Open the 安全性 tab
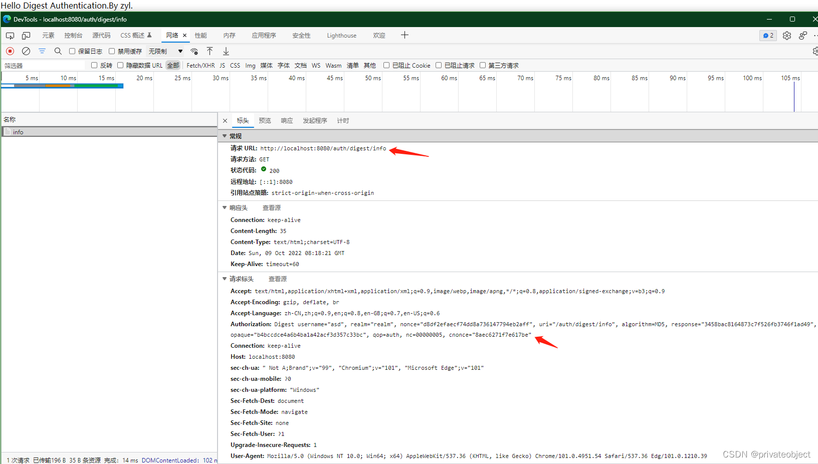818x464 pixels. [x=302, y=36]
